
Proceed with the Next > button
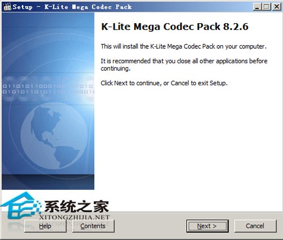tap(207, 226)
